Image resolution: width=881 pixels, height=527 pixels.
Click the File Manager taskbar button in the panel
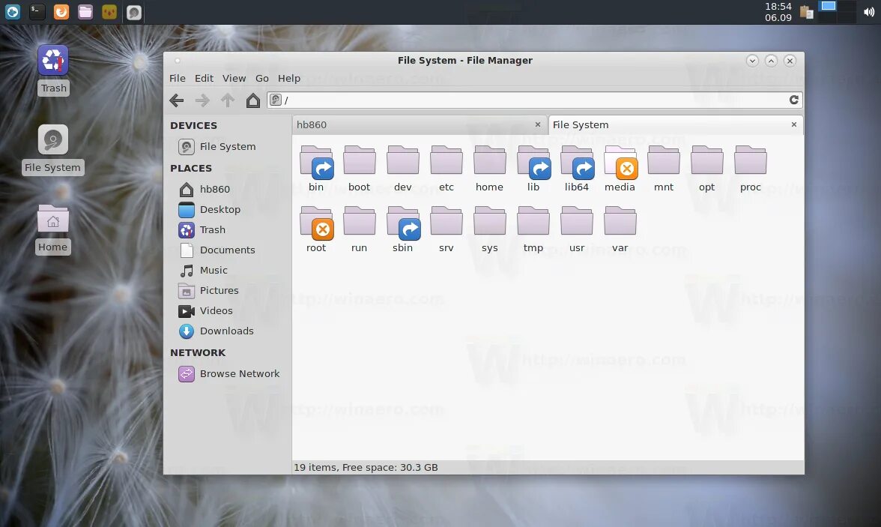[x=134, y=13]
